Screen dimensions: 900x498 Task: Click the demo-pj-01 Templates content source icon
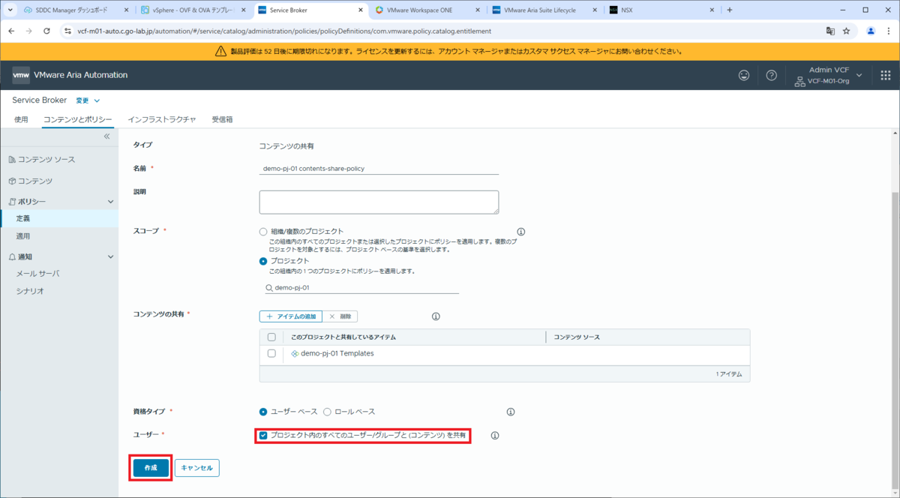[295, 353]
